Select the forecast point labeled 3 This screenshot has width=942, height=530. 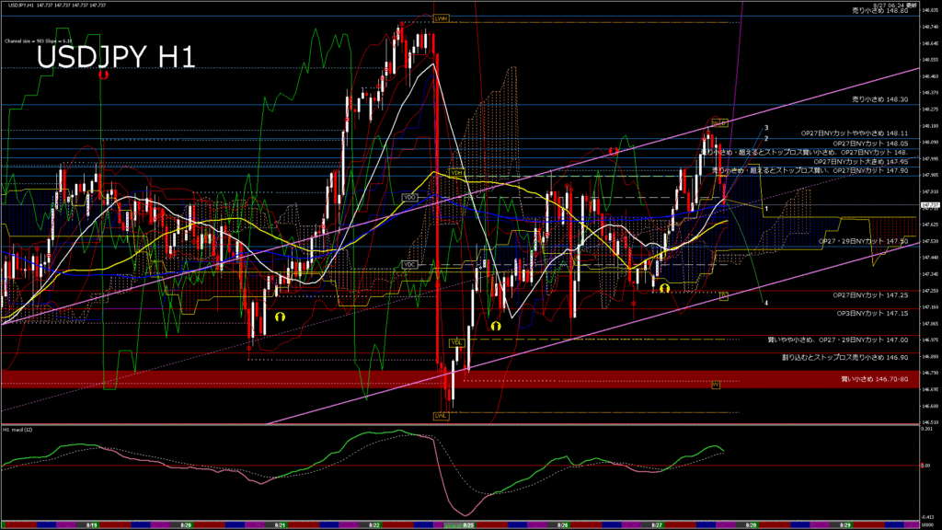pos(766,127)
